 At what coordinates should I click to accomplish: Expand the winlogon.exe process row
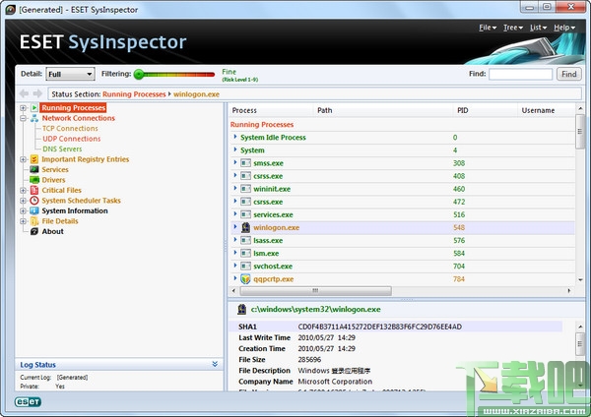coord(235,227)
